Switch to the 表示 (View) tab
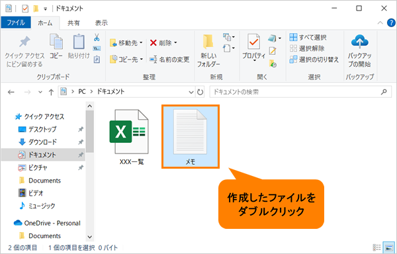This screenshot has width=397, height=254. click(x=101, y=23)
